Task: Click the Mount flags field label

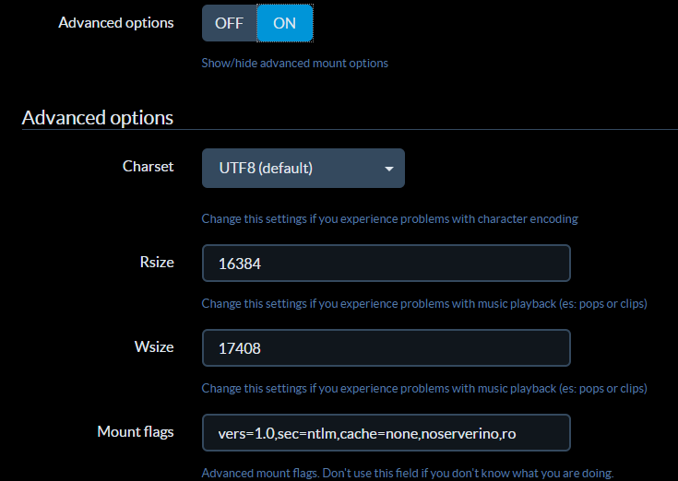Action: pos(136,431)
